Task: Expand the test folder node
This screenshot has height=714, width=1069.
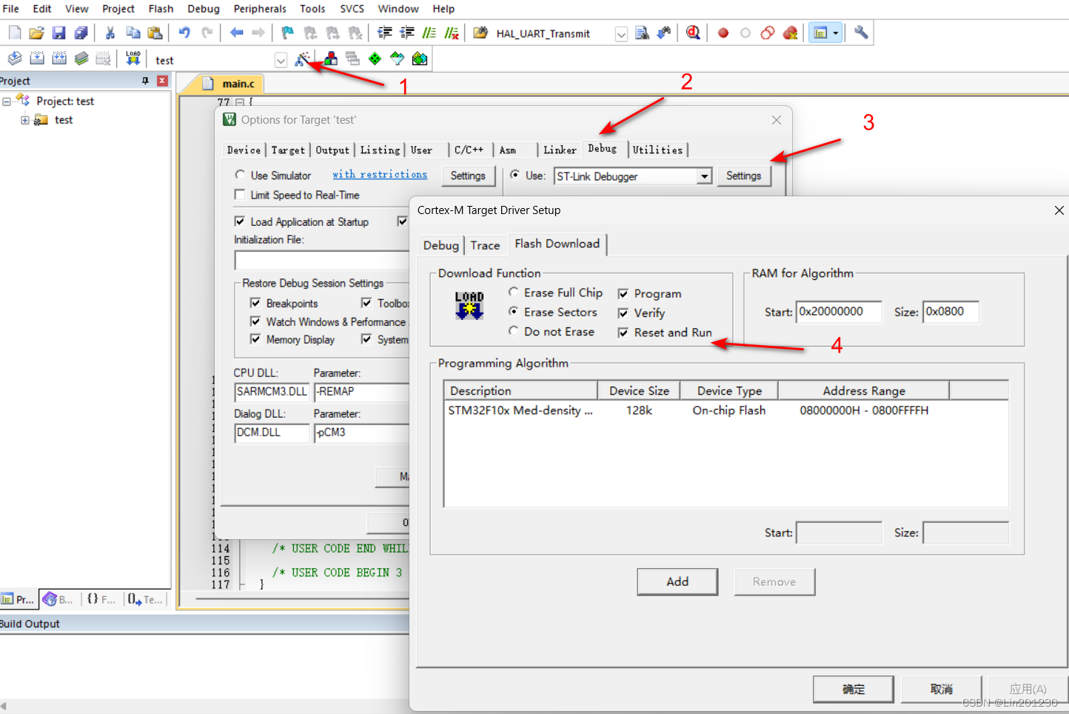Action: click(24, 120)
